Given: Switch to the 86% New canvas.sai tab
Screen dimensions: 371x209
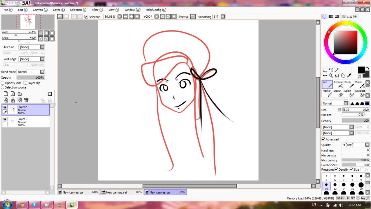Looking at the screenshot, I should coord(122,192).
